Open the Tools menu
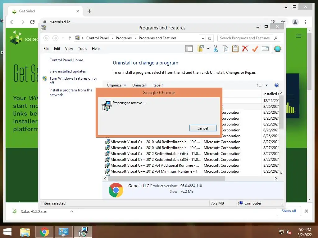 point(82,49)
